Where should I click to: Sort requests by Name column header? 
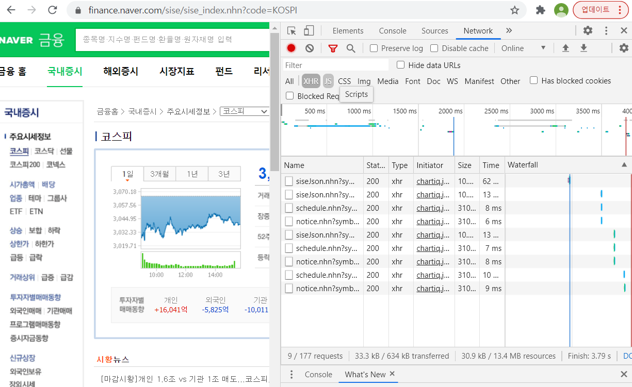[x=322, y=165]
